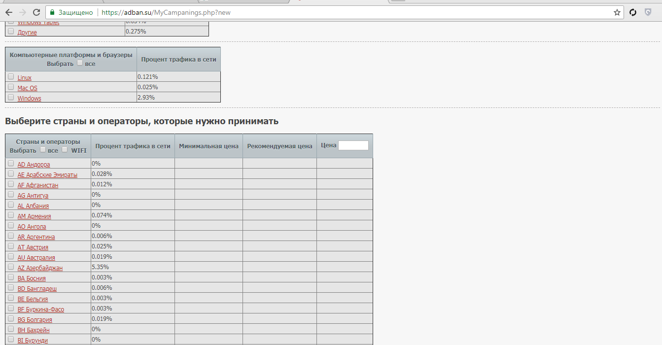Screen dimensions: 662x345
Task: Bookmark this page with the star icon
Action: pyautogui.click(x=617, y=12)
